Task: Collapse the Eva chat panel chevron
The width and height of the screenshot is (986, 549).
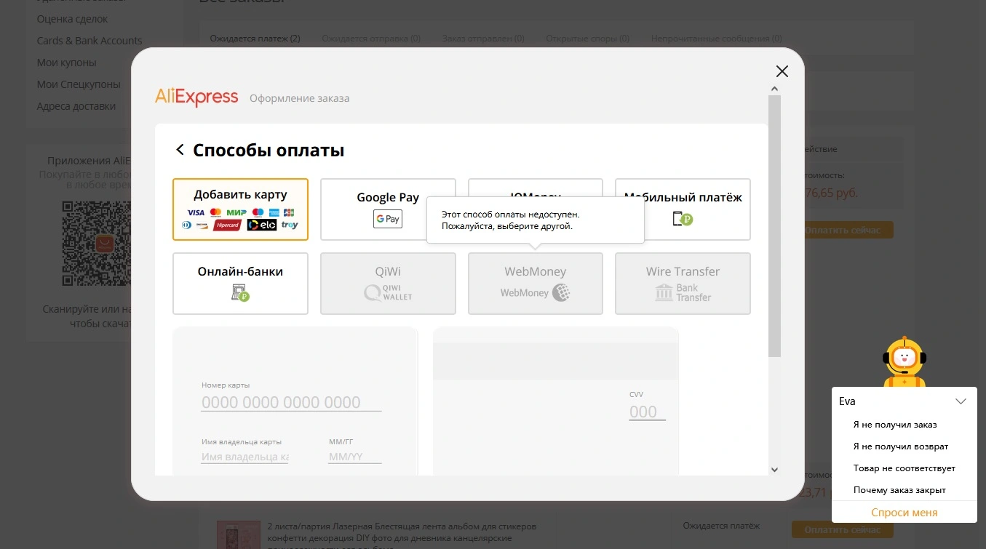Action: coord(961,401)
